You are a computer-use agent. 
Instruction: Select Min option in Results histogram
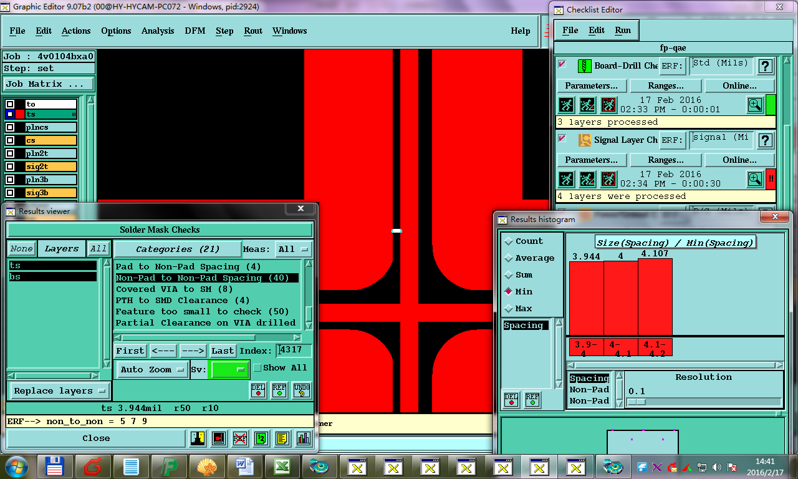[x=519, y=291]
